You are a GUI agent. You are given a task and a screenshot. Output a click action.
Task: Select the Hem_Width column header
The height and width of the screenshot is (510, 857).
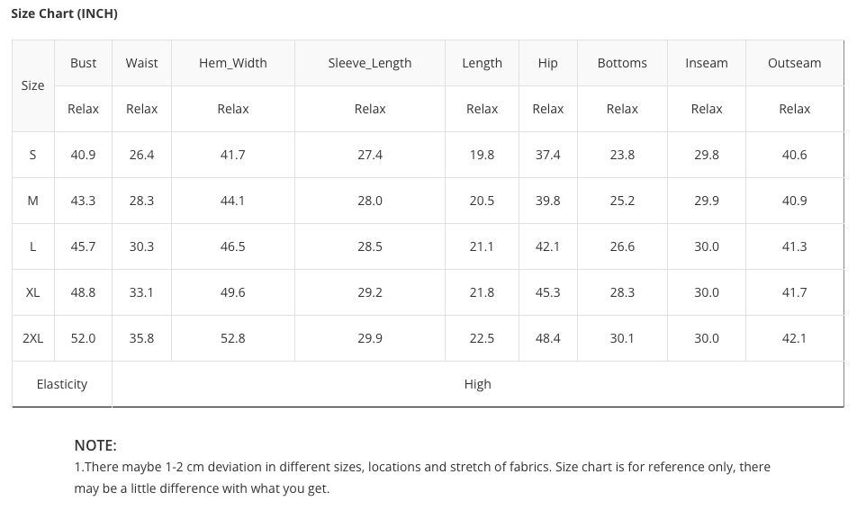(232, 63)
